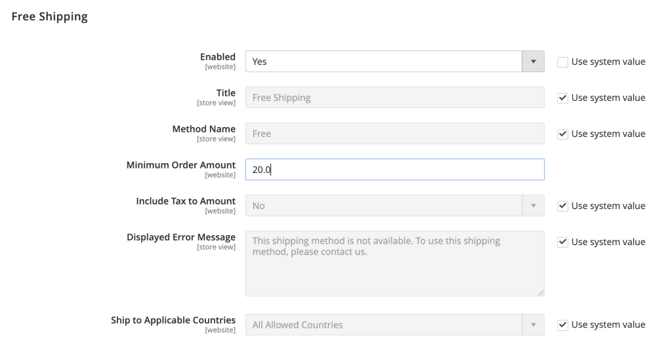Screen dimensions: 672x346
Task: Click the Minimum Order Amount label
Action: pos(180,165)
